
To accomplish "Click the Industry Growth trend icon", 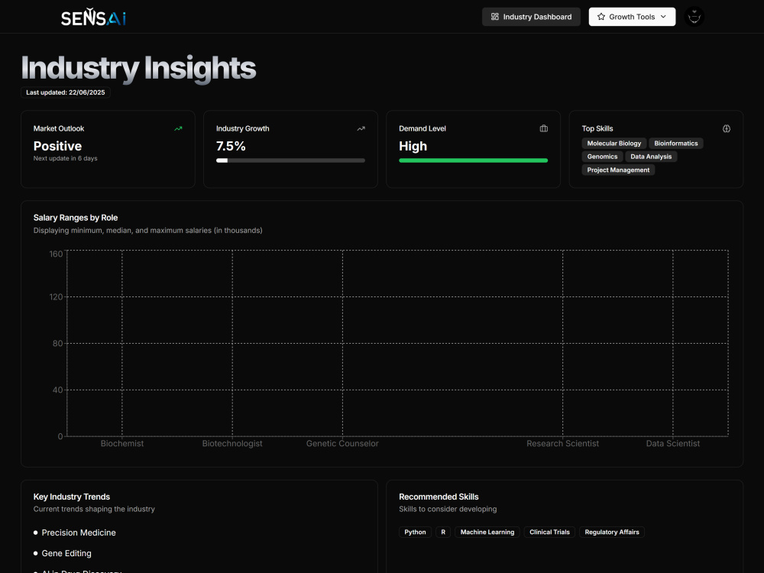I will click(361, 128).
